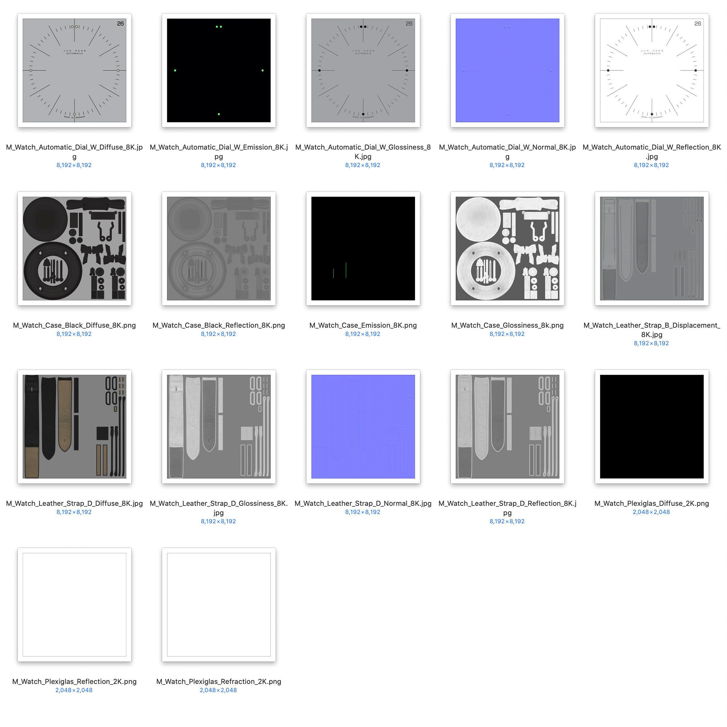This screenshot has width=727, height=727.
Task: Click the 2,048×2,048 size under Plexiglas_Refraction
Action: click(x=218, y=690)
